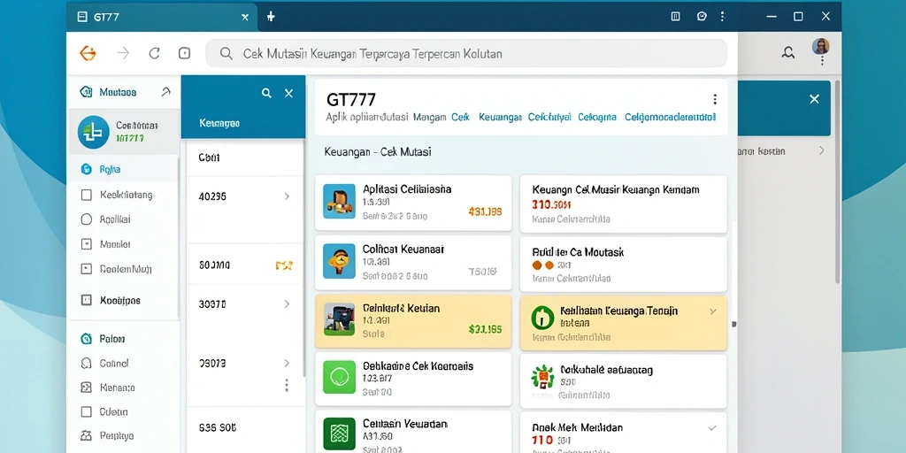The image size is (906, 453).
Task: Open the title bar three-dot menu
Action: [x=722, y=17]
